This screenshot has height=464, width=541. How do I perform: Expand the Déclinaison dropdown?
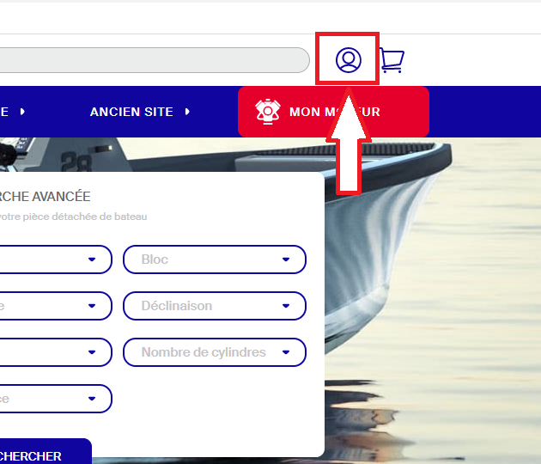(x=215, y=306)
